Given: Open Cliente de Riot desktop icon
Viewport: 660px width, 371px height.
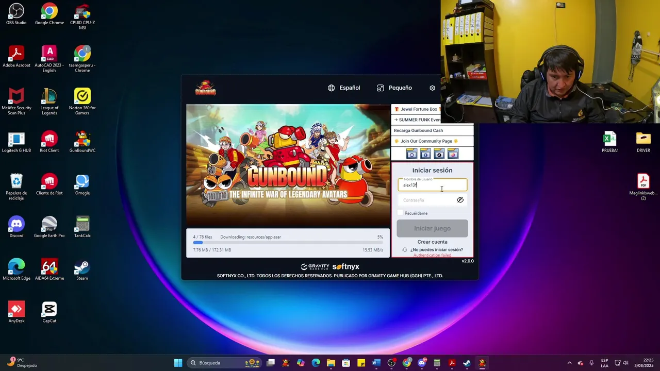Looking at the screenshot, I should (x=49, y=185).
